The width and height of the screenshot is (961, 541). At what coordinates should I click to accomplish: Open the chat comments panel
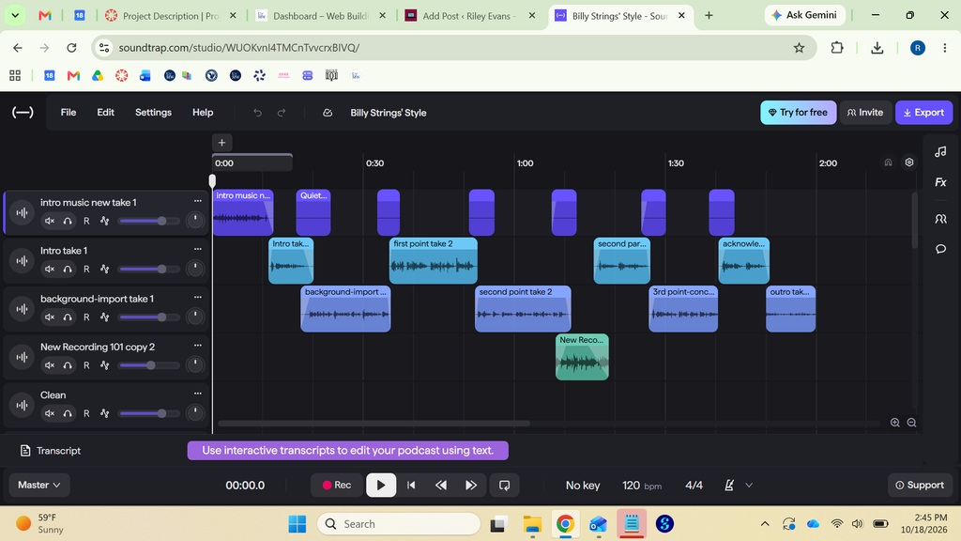point(940,249)
